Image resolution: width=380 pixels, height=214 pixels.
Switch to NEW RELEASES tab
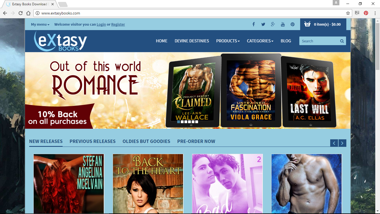tap(46, 141)
